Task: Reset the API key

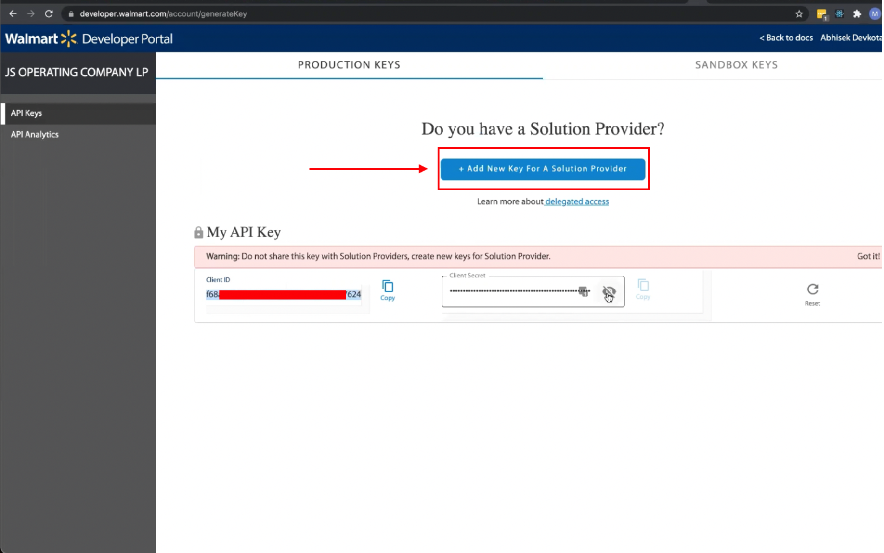Action: 812,295
